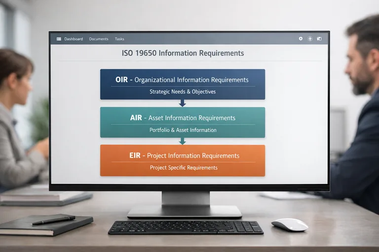Open the hamburger menu icon beside Dashboard
Viewport: 379px width, 252px height.
59,39
